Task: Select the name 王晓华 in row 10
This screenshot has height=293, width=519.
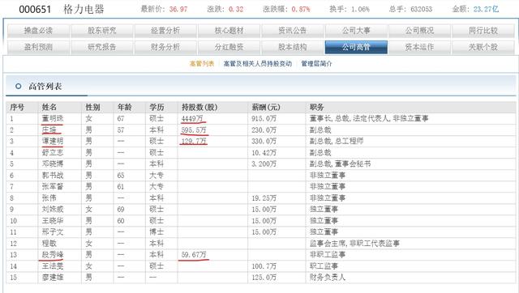Action: (x=53, y=221)
